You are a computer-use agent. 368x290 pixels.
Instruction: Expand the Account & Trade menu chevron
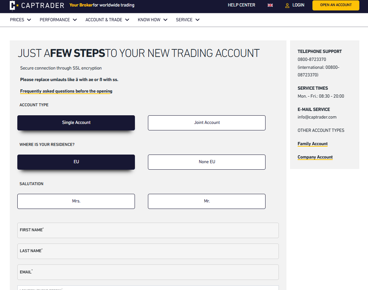[127, 20]
